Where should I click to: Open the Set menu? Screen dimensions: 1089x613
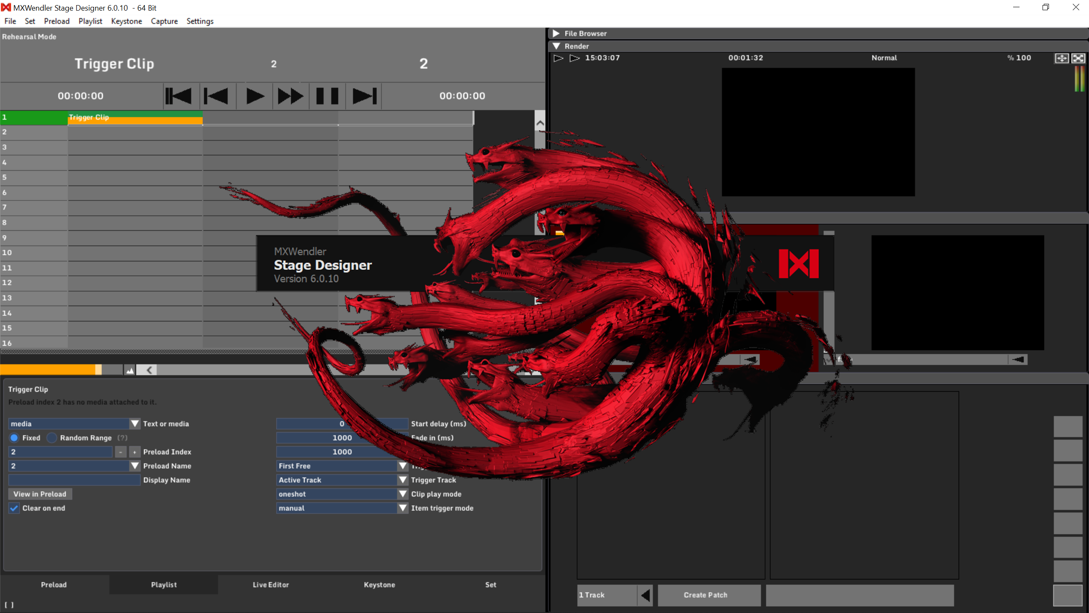point(30,21)
